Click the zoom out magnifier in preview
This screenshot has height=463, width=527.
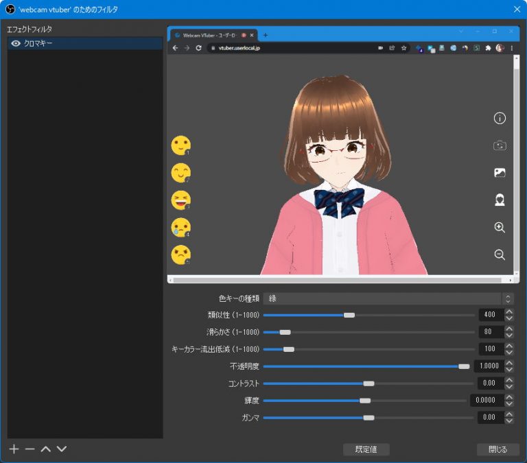[x=500, y=254]
